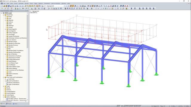
Task: Select Printout Reports in the tree
Action: click(11, 93)
